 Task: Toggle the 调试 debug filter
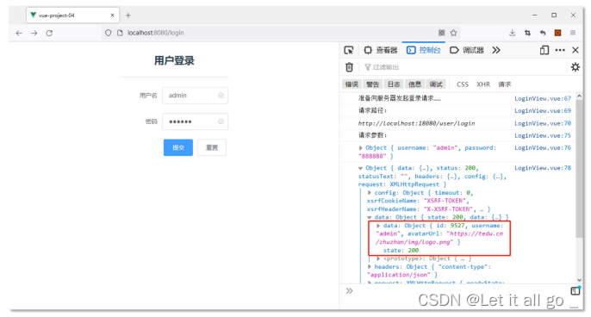(x=436, y=84)
